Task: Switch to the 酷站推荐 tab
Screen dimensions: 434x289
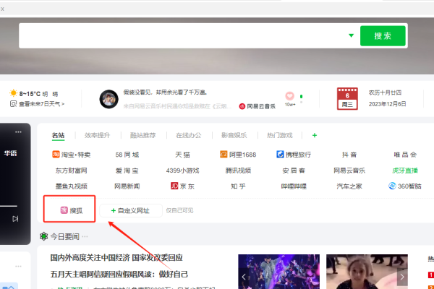Action: [x=142, y=135]
